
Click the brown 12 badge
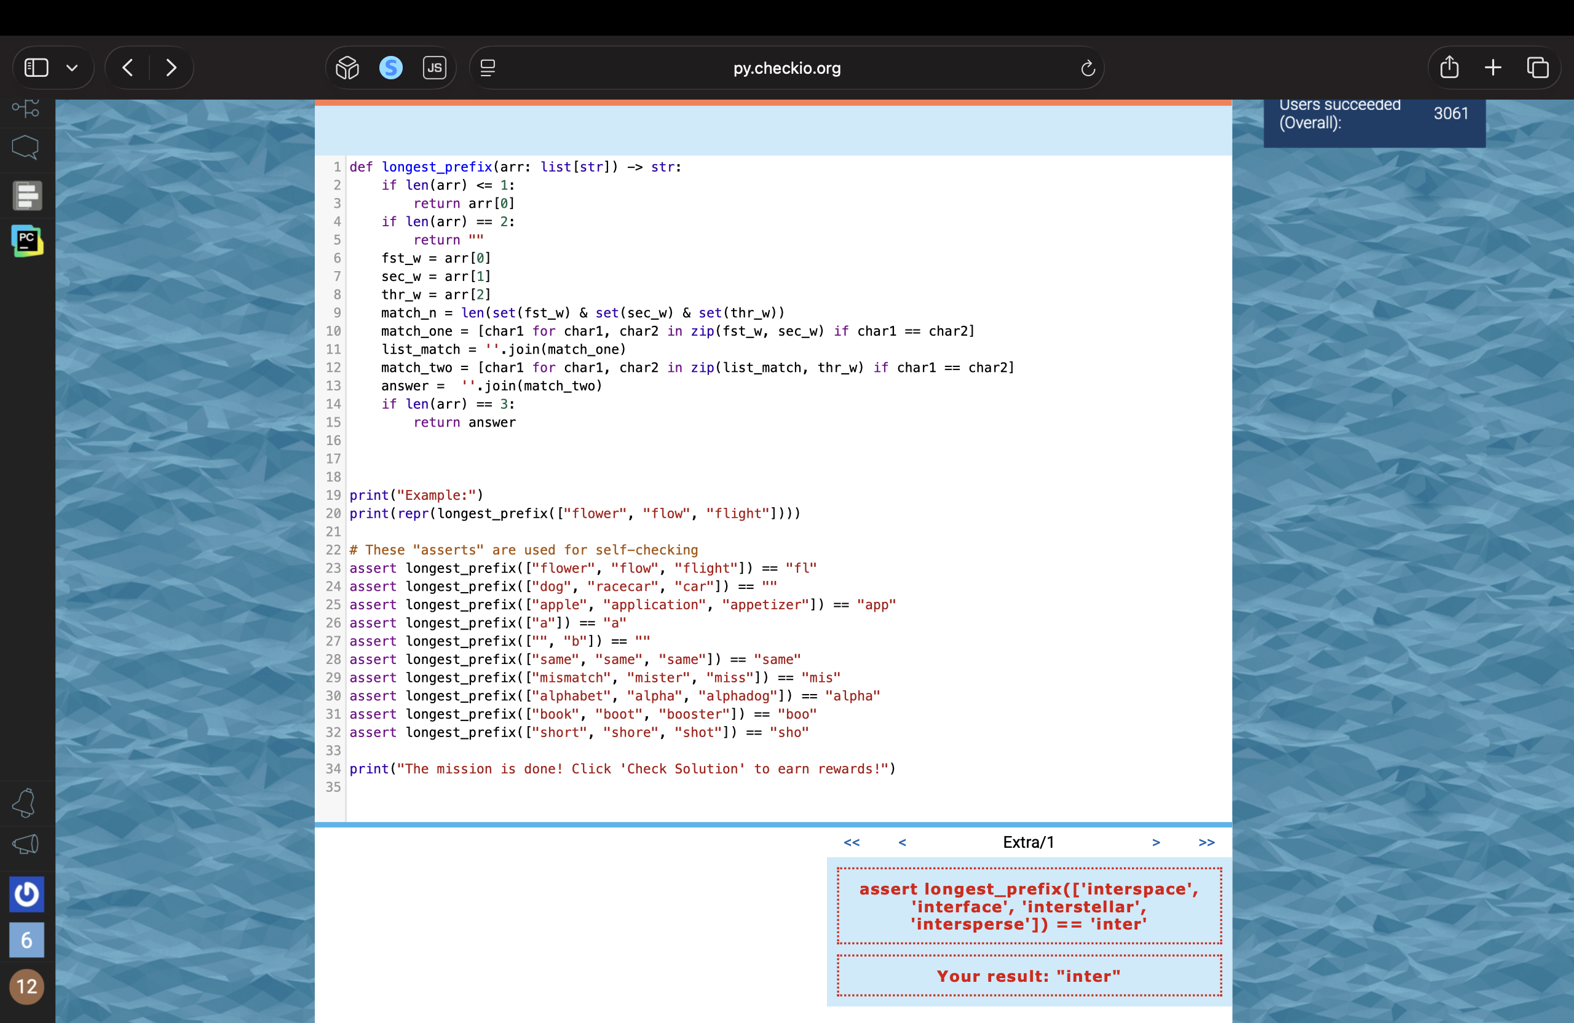pos(26,987)
